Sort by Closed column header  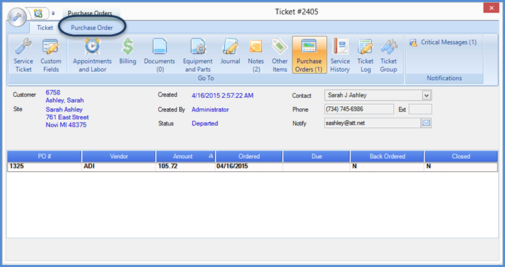click(461, 156)
